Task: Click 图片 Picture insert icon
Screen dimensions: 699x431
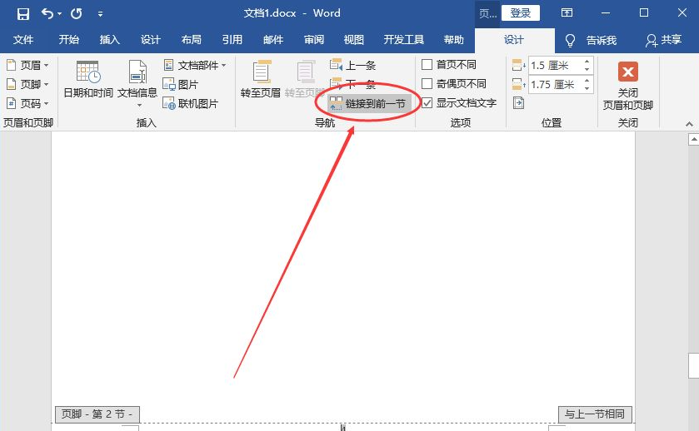Action: point(181,84)
